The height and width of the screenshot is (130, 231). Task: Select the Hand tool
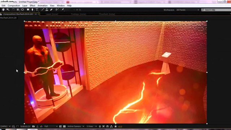3,10
